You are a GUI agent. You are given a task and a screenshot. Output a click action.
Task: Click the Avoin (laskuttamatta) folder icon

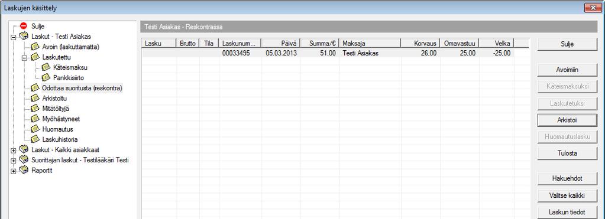click(35, 47)
